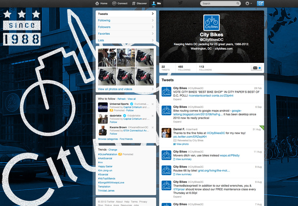Open the #GIJoeRetaliation trend
298x206 pixels.
(108, 154)
